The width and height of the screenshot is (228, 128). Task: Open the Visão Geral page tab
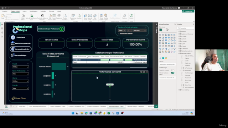coord(22,107)
